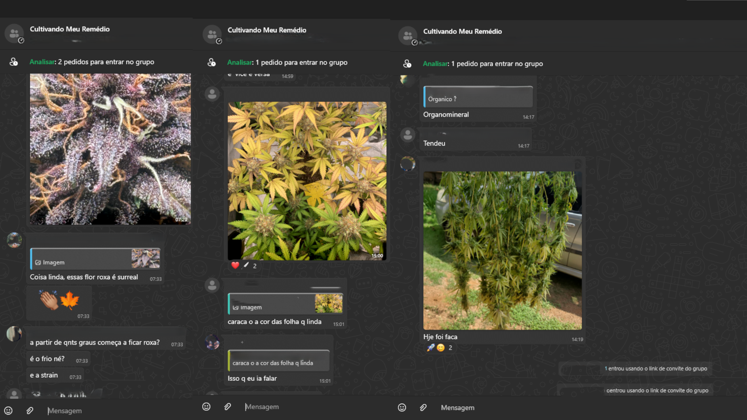Open hanging harvested plant photo
The height and width of the screenshot is (420, 747).
[x=502, y=250]
